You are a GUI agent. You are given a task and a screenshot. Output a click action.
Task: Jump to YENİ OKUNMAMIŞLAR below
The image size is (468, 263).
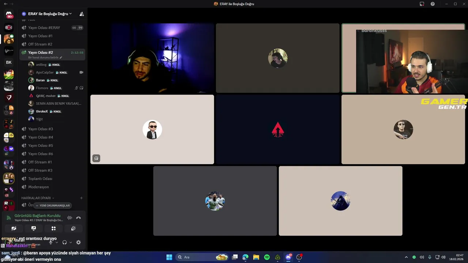coord(53,206)
